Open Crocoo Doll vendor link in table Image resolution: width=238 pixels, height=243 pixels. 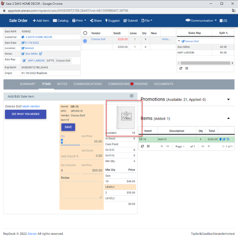[98, 39]
